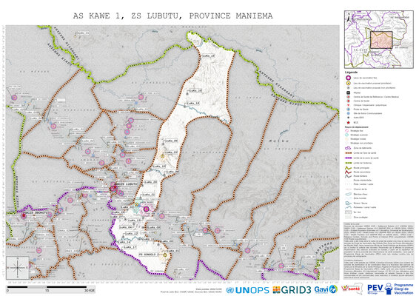
Task: Click the health zone purple boundary legend swatch
Action: click(348, 158)
